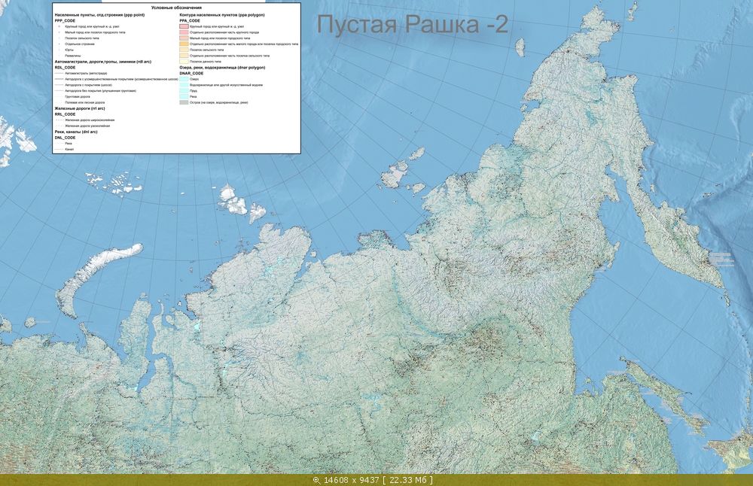Click the 'Пруд' legend entry
This screenshot has width=753, height=486.
click(x=193, y=91)
